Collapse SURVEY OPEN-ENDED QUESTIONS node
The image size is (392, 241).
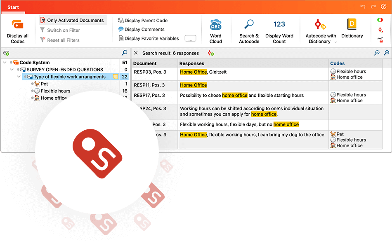(x=12, y=70)
